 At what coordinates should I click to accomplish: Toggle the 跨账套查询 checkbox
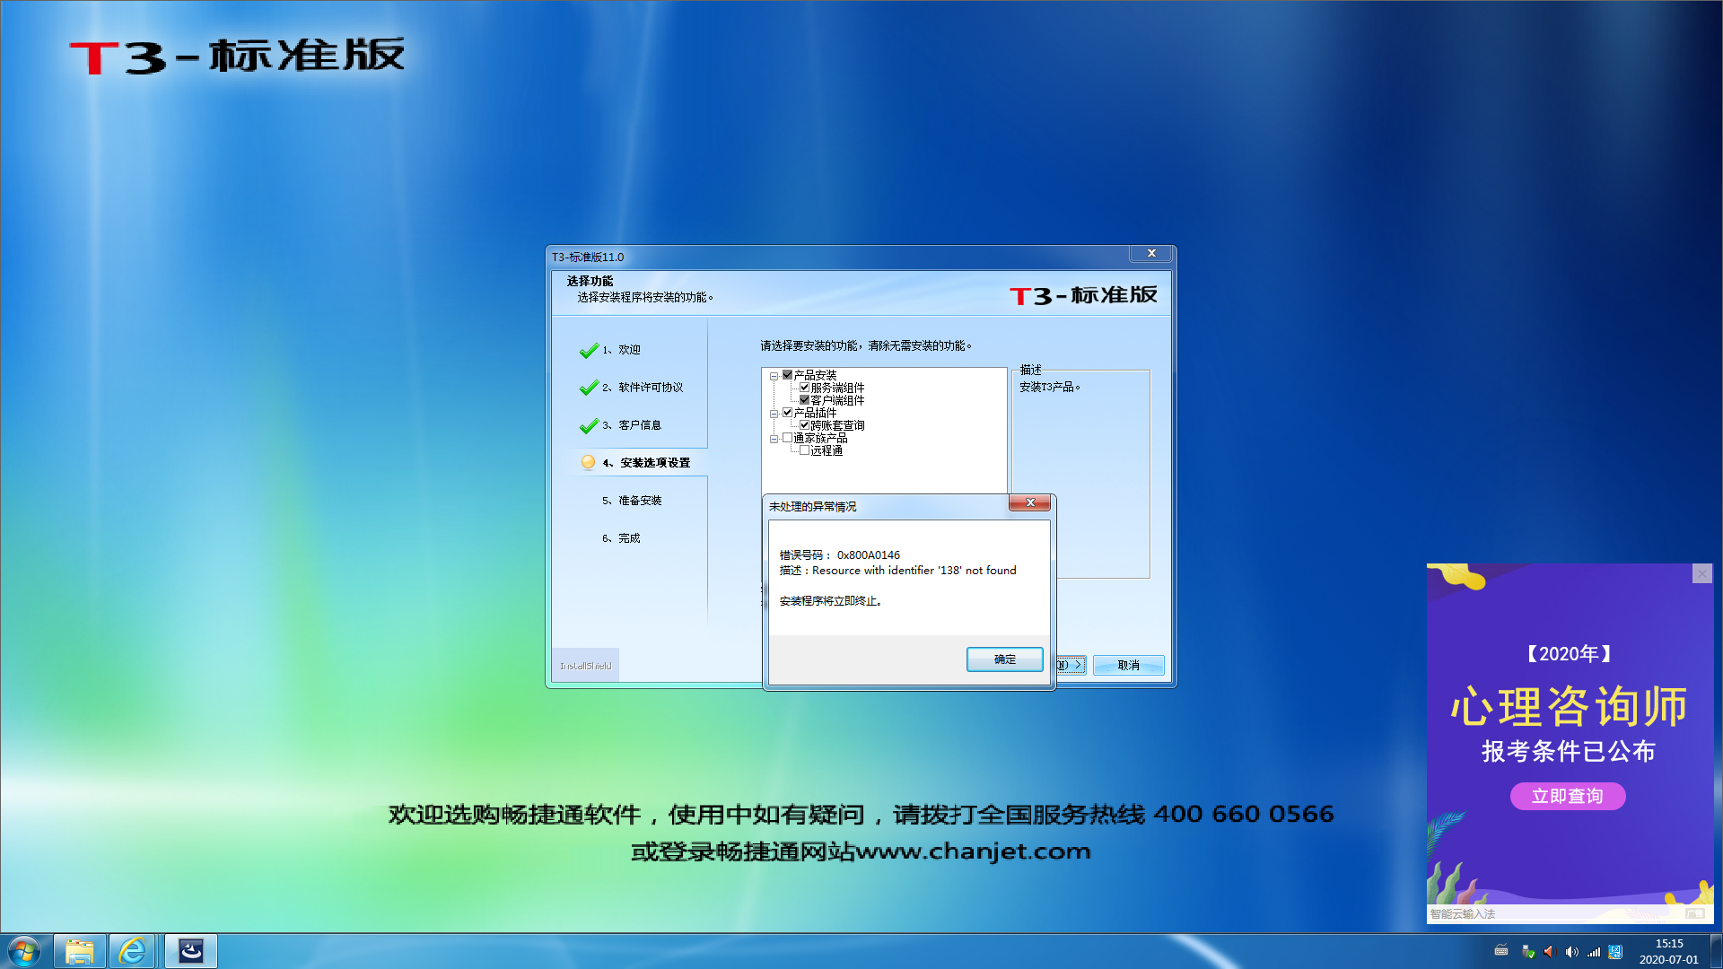[x=804, y=425]
